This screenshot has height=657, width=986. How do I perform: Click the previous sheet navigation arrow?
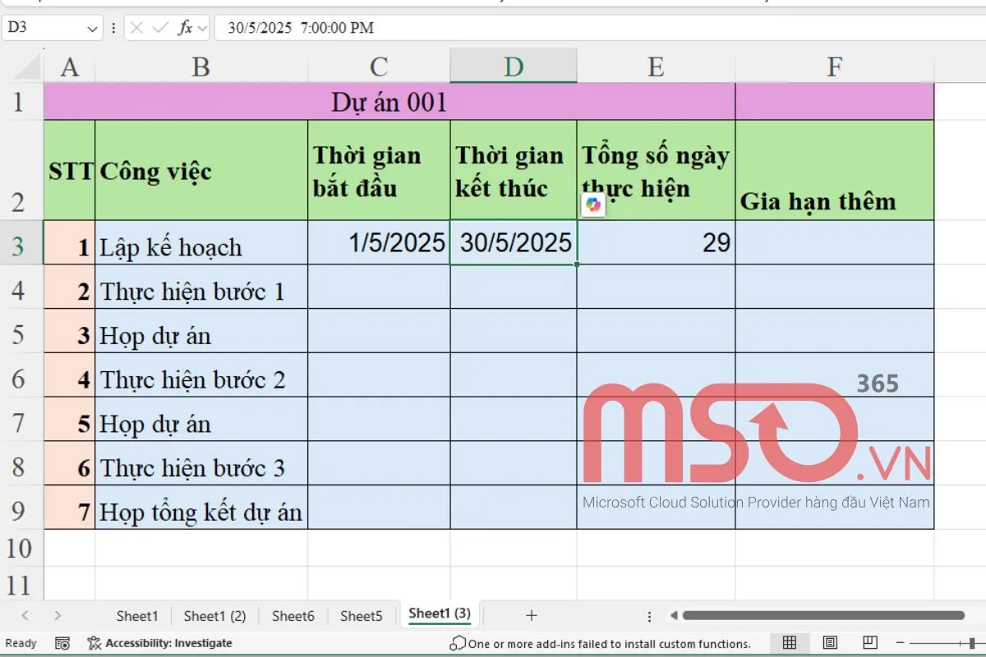25,614
